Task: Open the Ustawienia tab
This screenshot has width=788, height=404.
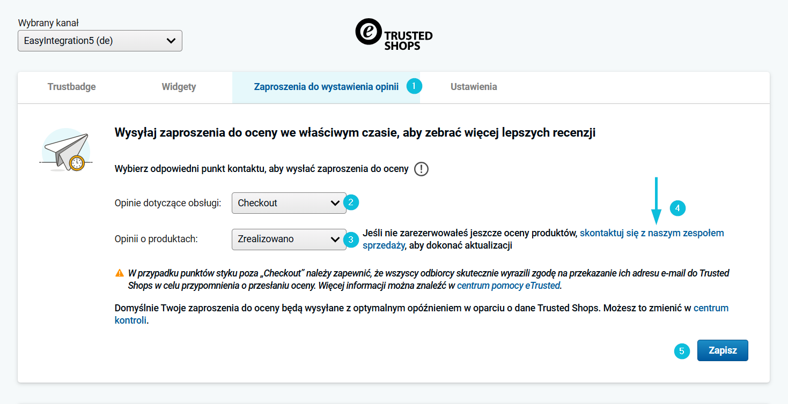Action: tap(474, 87)
